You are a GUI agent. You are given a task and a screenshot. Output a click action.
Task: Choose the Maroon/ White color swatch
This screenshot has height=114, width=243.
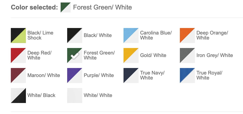[18, 75]
